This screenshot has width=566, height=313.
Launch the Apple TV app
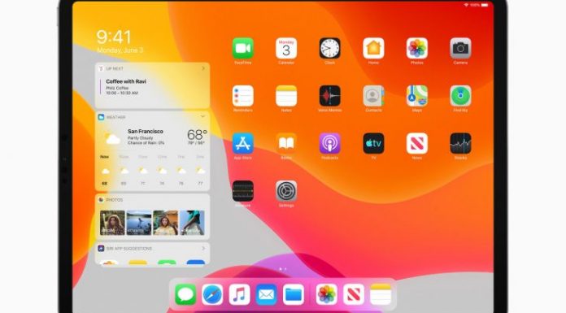(373, 143)
